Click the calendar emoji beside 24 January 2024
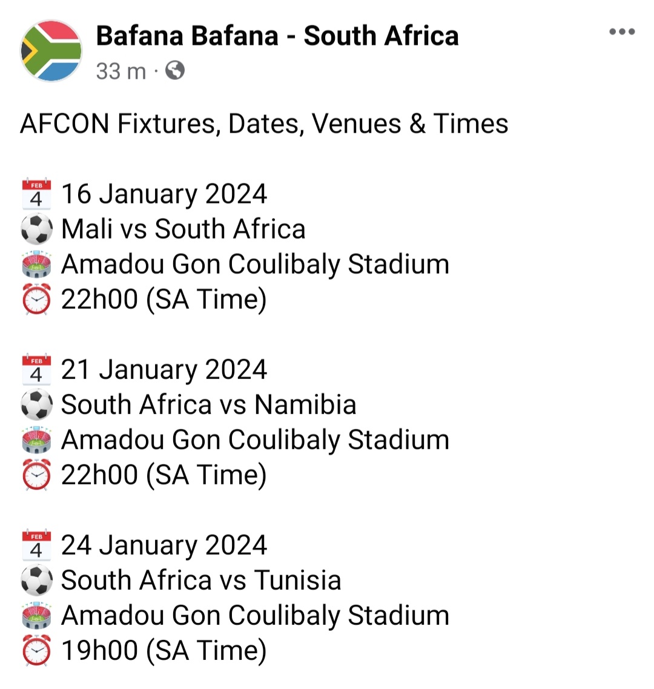Viewport: 654px width, 689px height. (36, 546)
